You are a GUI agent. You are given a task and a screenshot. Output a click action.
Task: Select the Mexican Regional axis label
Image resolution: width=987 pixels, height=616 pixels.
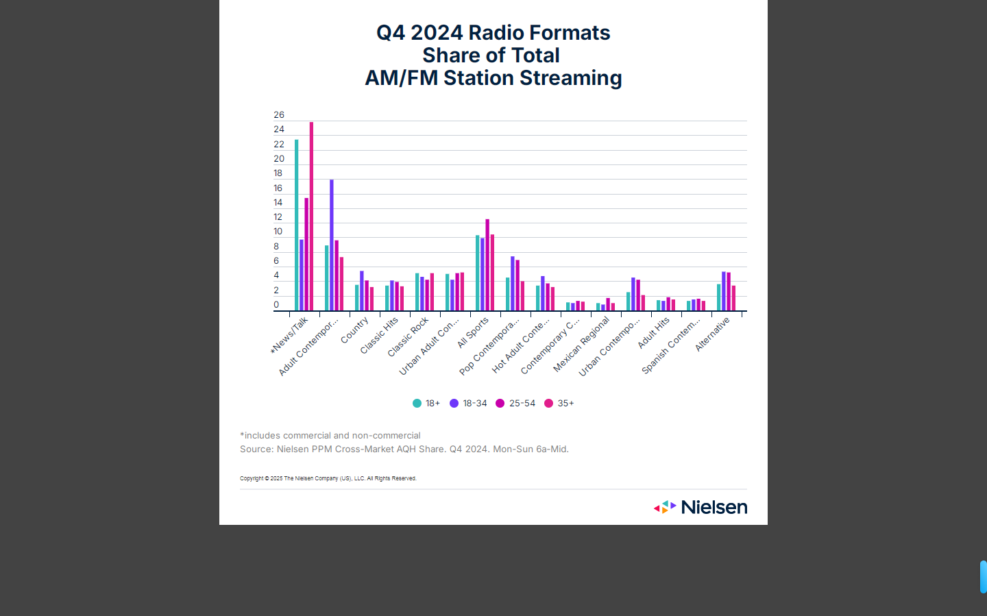(581, 344)
